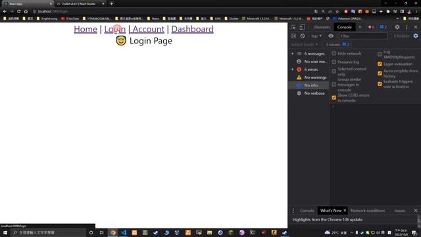Viewport: 421px width, 237px height.
Task: Expand the 6 messages sidebar group
Action: 293,54
